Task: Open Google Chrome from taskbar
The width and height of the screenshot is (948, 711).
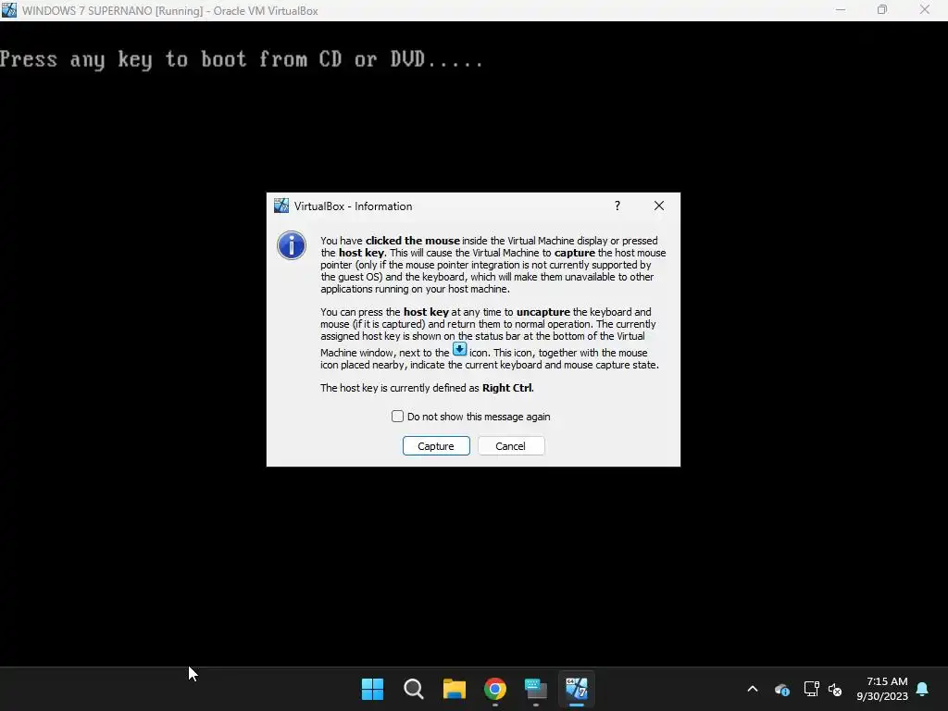Action: point(495,689)
